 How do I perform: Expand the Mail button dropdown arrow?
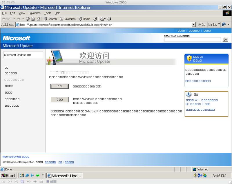(x=105, y=19)
